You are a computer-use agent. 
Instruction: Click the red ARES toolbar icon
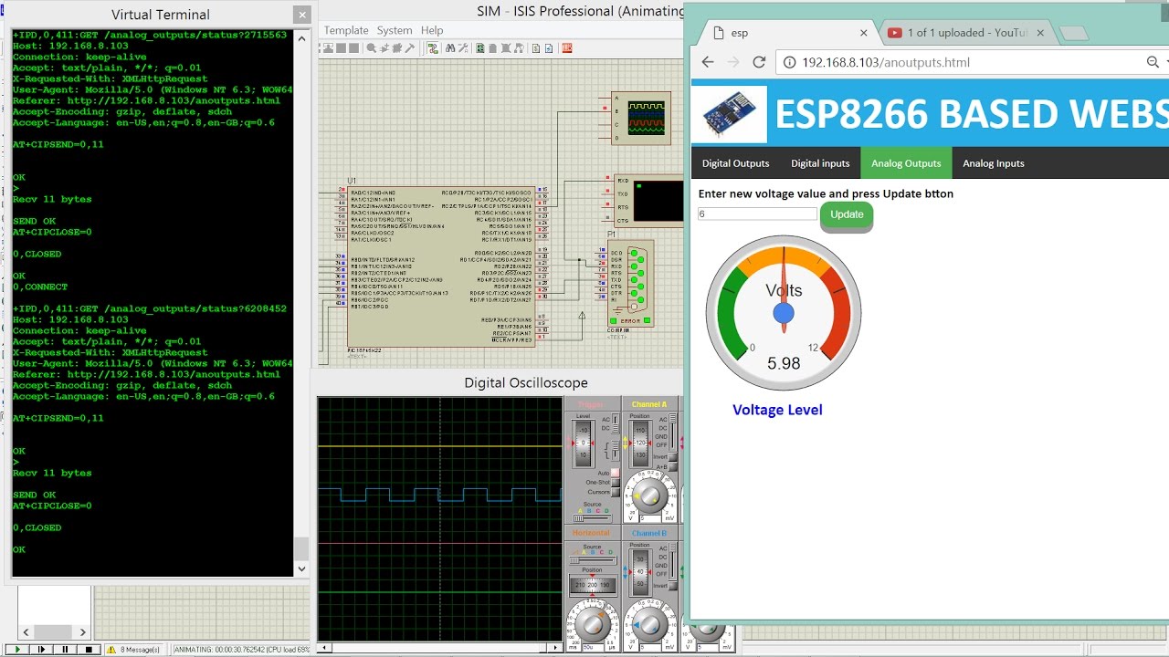coord(567,47)
